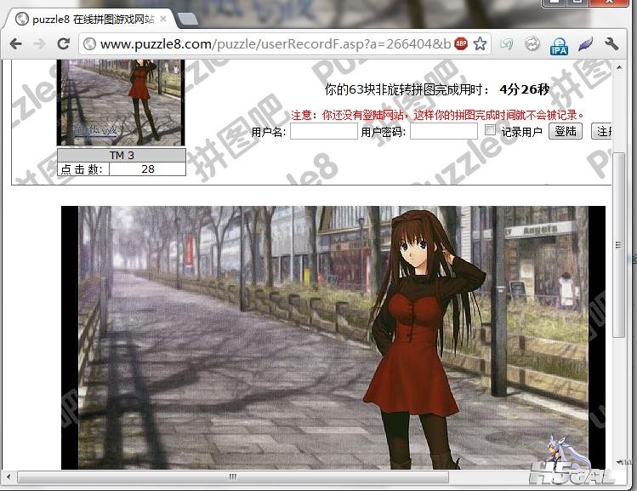Open the IPA extension icon
The image size is (637, 491).
559,45
